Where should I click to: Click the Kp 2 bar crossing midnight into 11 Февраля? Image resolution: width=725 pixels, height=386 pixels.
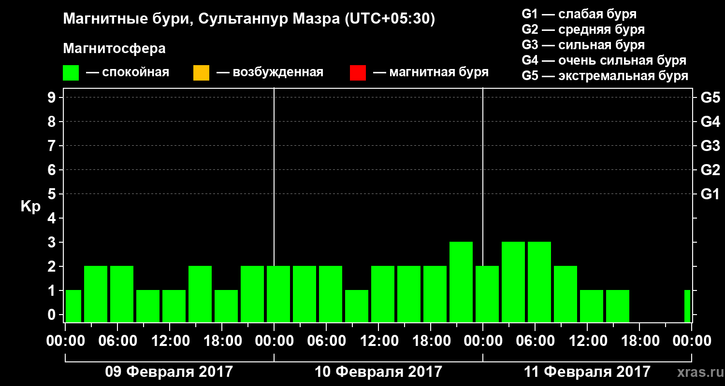487,294
